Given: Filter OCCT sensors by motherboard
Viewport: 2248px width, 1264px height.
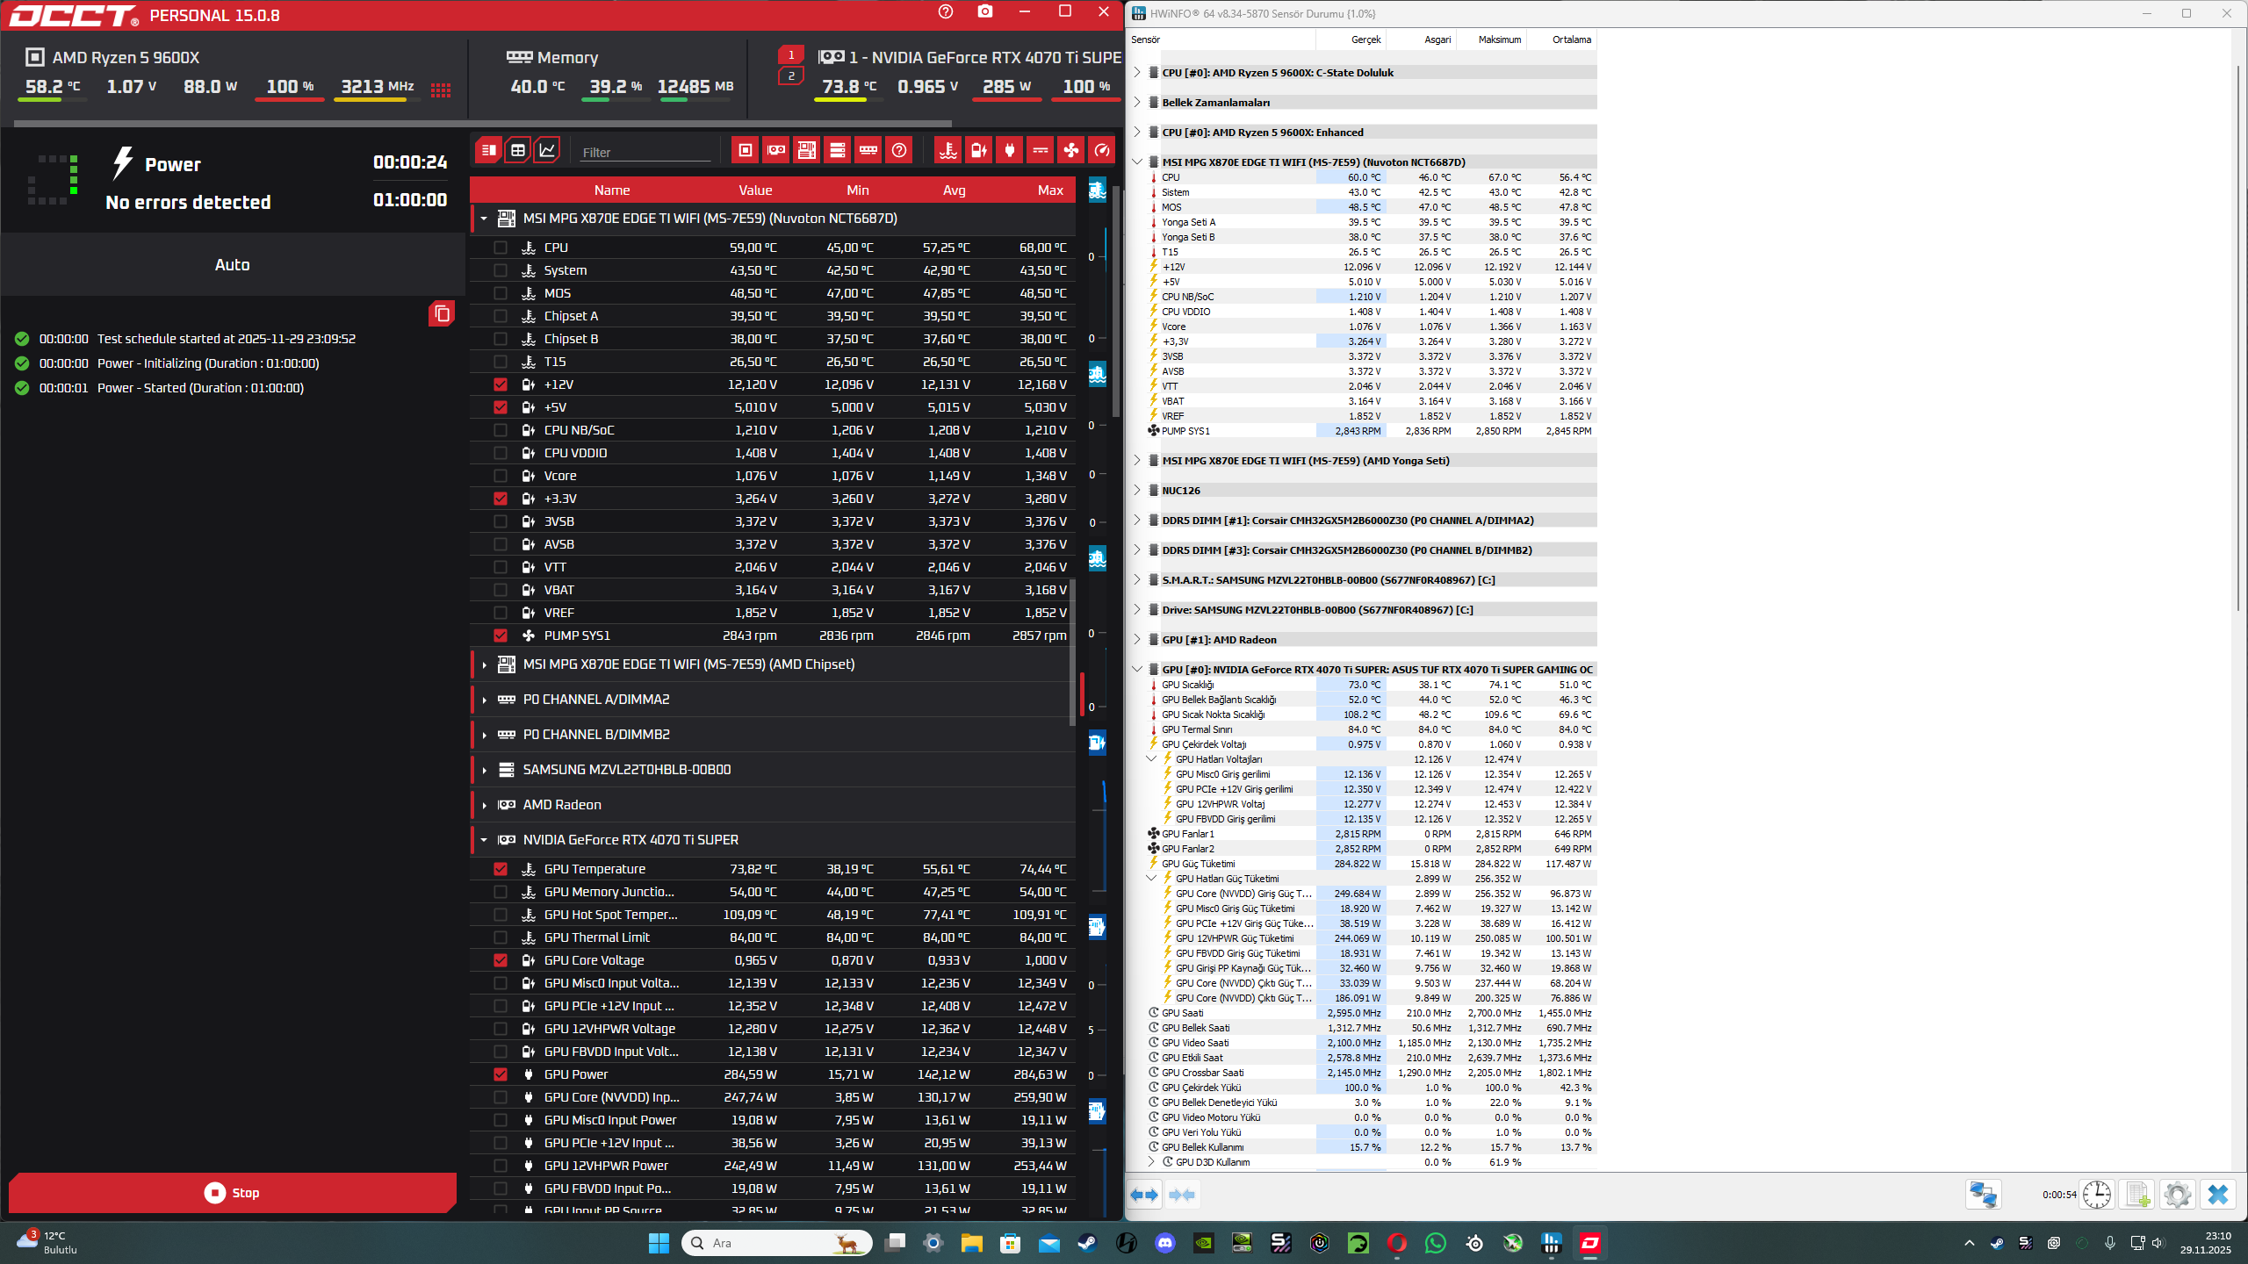Looking at the screenshot, I should tap(807, 150).
